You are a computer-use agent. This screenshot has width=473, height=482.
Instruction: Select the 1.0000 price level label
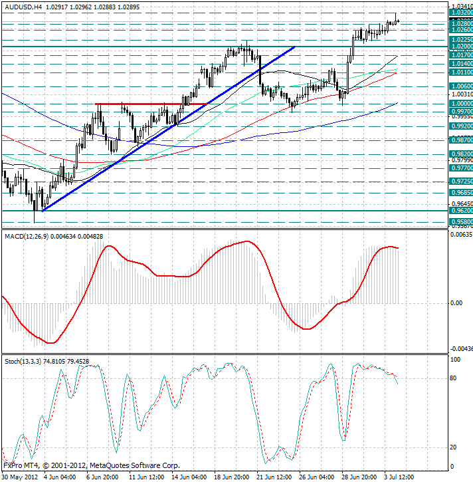click(x=461, y=104)
